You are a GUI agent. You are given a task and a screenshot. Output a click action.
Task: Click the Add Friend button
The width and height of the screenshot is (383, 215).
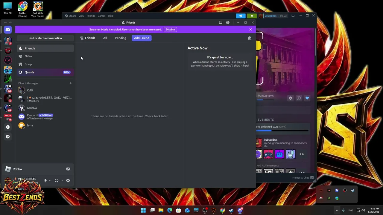142,38
